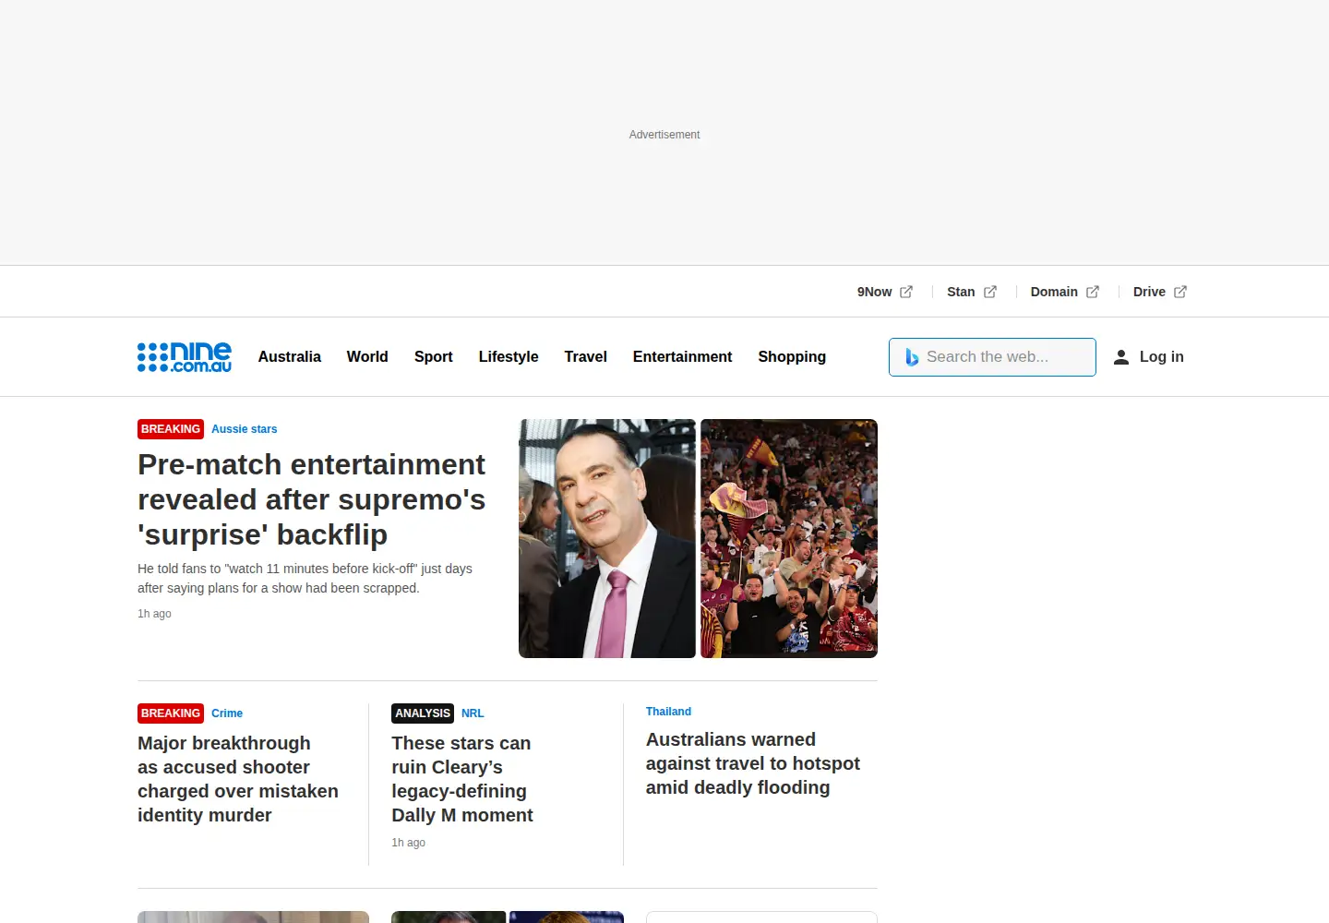This screenshot has height=923, width=1329.
Task: Read the Pre-match entertainment headline article
Action: coord(312,499)
